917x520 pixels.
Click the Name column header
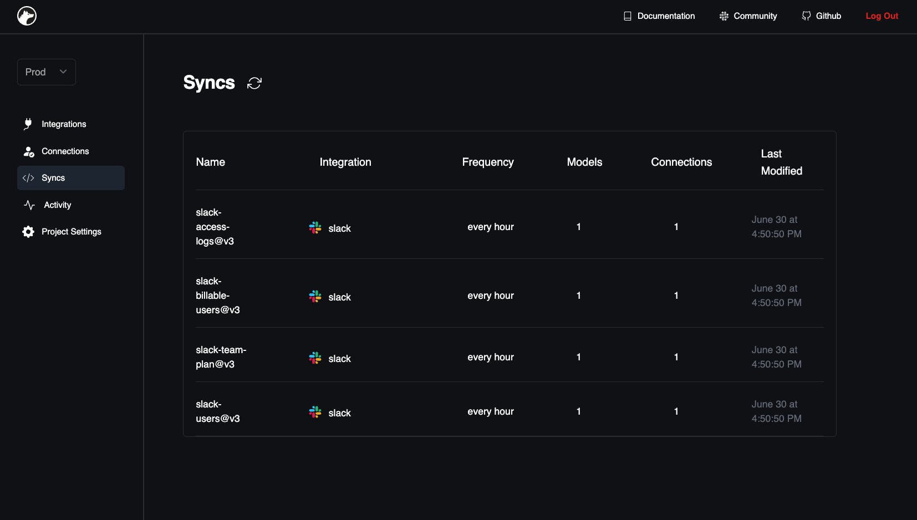pos(211,162)
